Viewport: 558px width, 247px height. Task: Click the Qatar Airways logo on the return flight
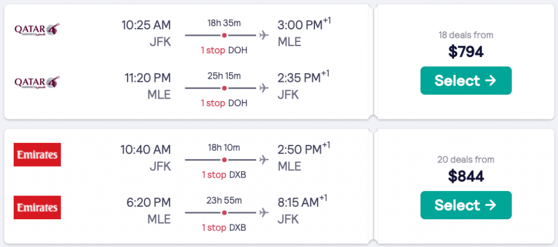tap(37, 82)
